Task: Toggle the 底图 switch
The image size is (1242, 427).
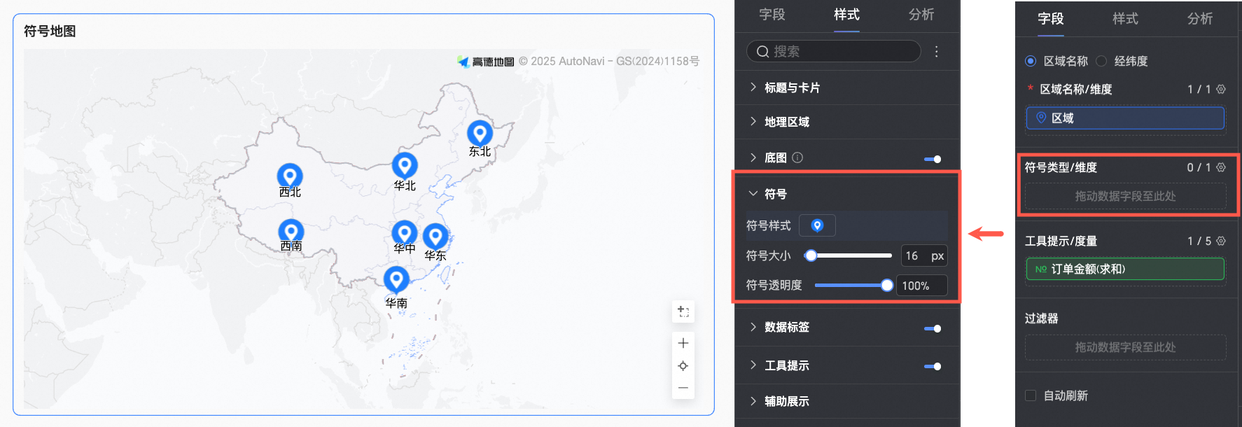Action: click(x=933, y=159)
